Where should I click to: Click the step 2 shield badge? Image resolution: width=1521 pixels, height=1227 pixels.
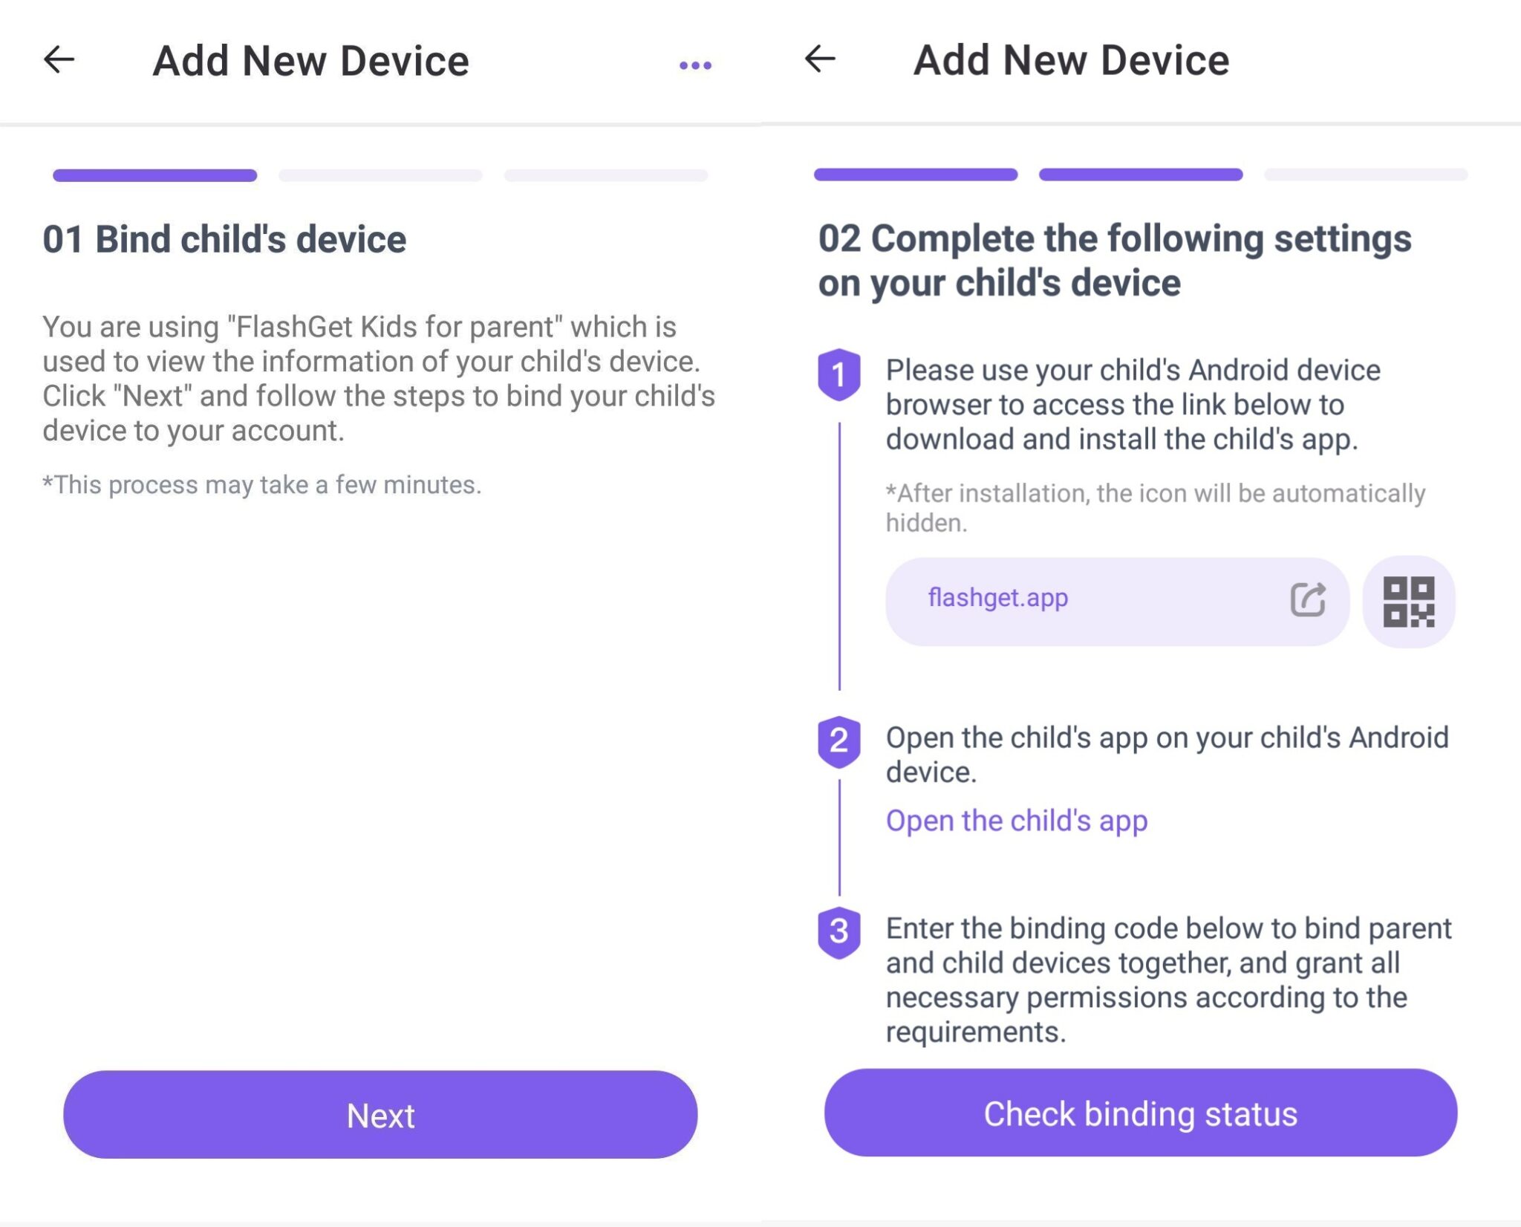(x=839, y=741)
